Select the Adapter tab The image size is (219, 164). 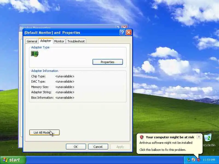[46, 41]
